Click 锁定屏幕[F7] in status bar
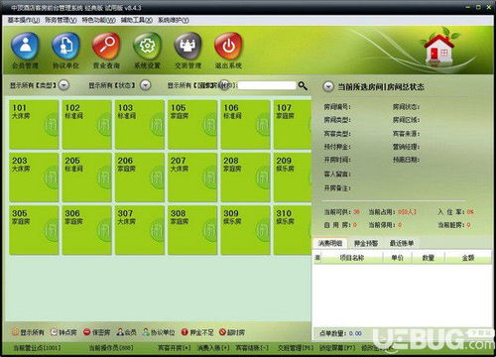Viewport: 496px width, 357px height. 337,348
